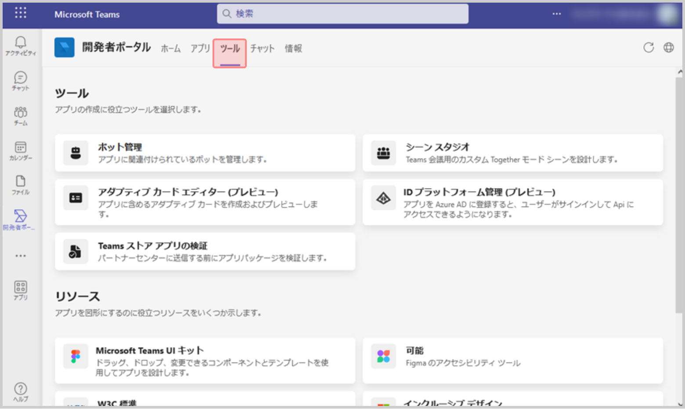The width and height of the screenshot is (685, 409).
Task: Click the reload icon in the header
Action: click(x=649, y=47)
